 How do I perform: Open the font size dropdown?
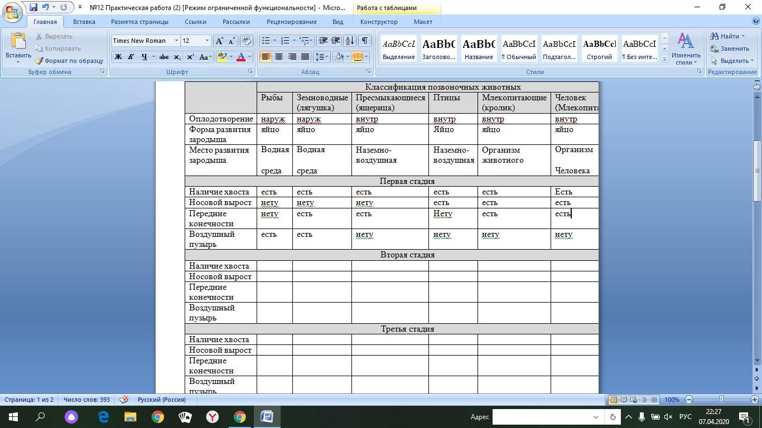pos(207,41)
